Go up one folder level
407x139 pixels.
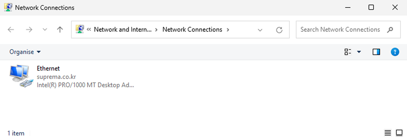60,30
